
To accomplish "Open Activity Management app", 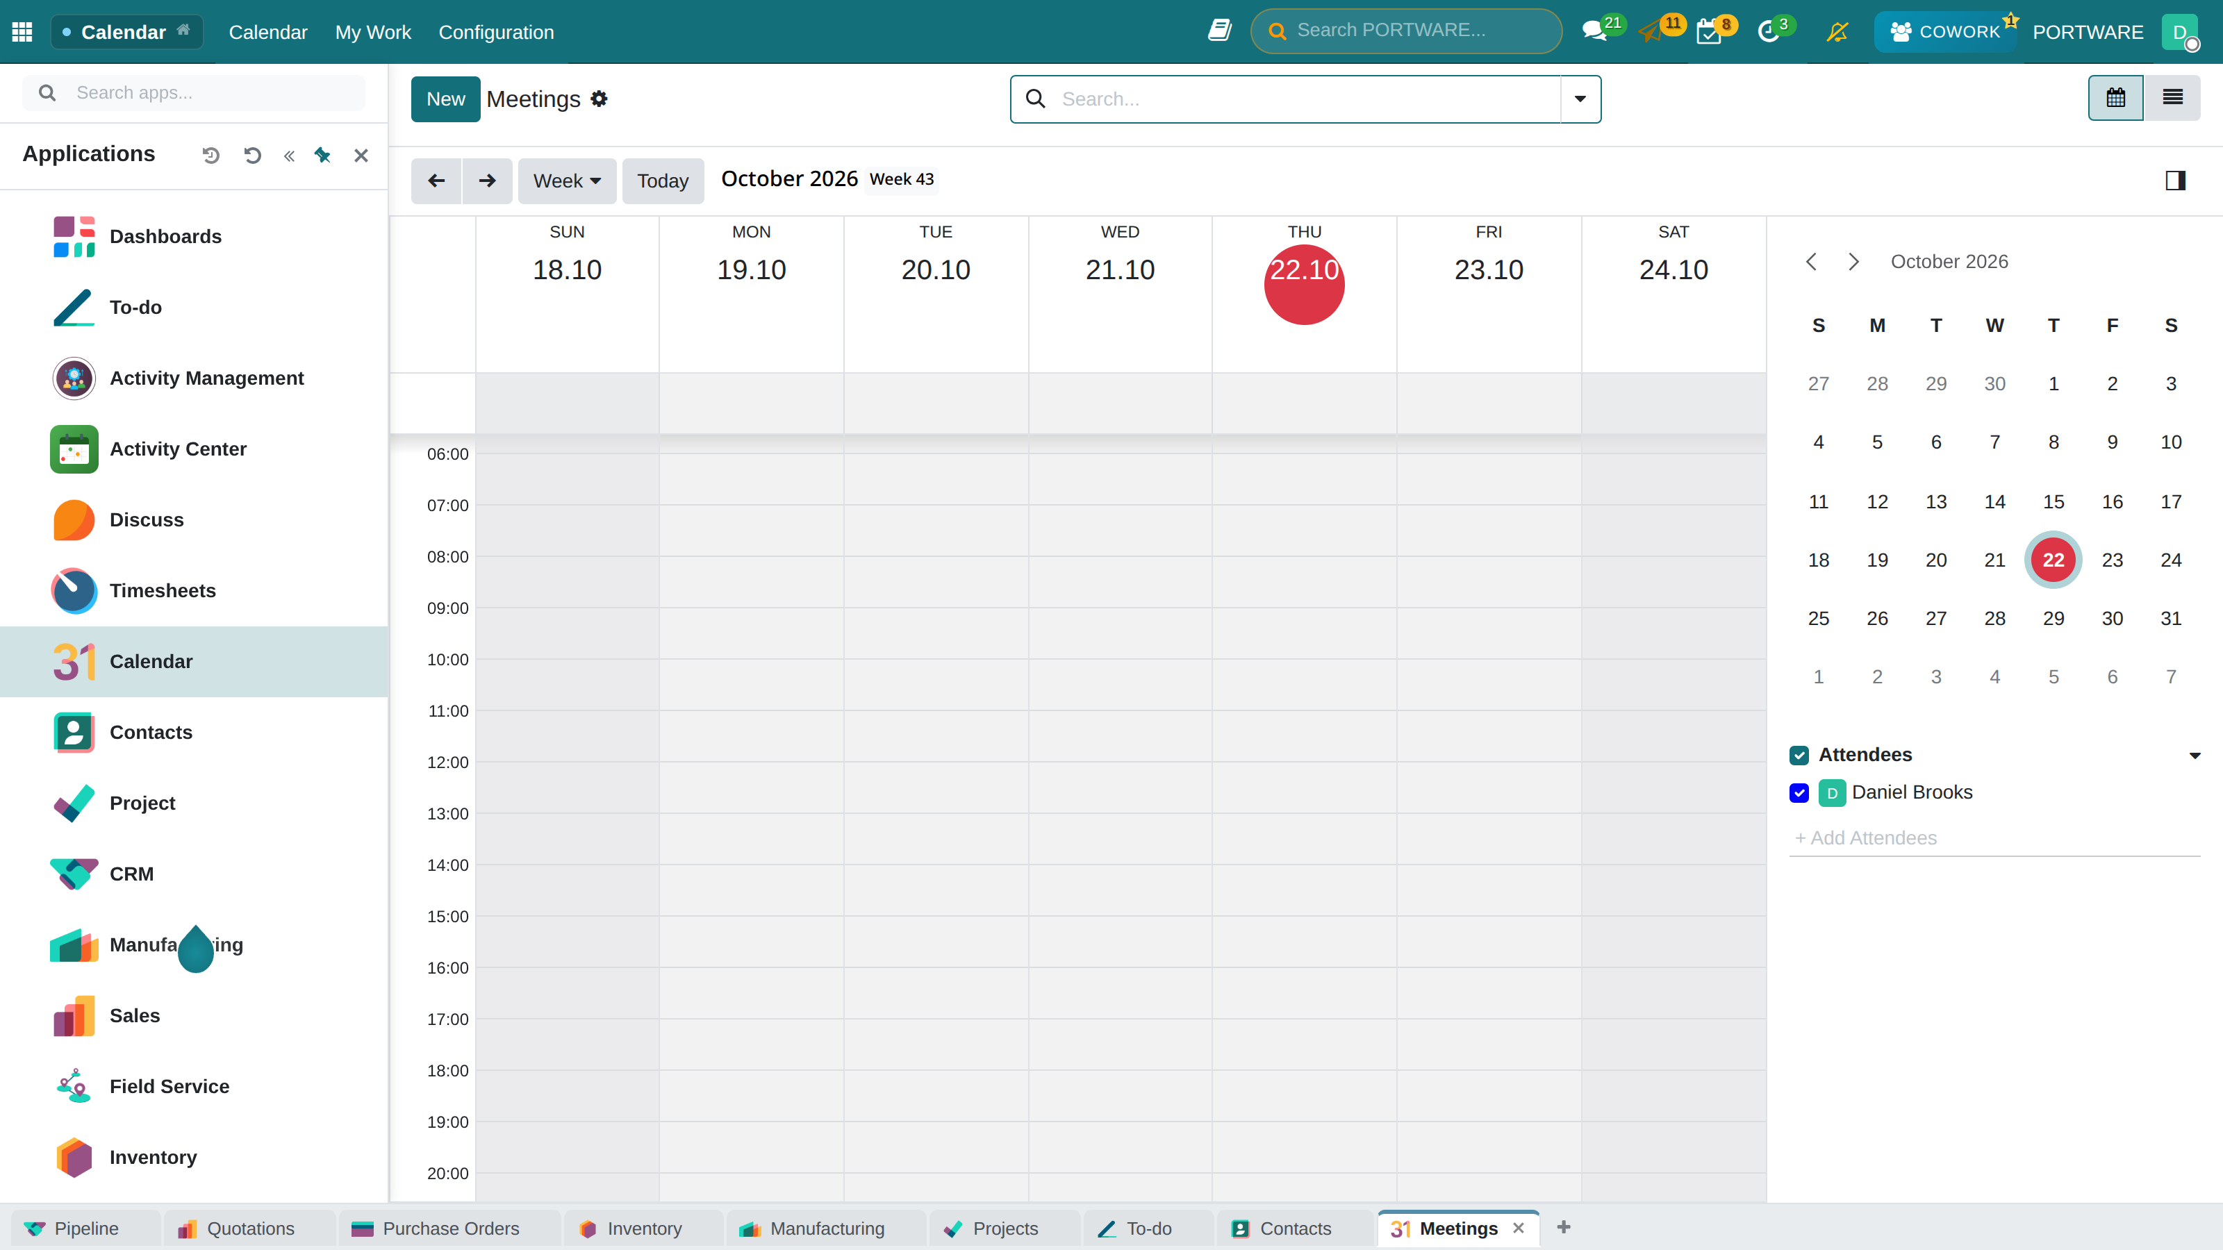I will click(x=195, y=378).
